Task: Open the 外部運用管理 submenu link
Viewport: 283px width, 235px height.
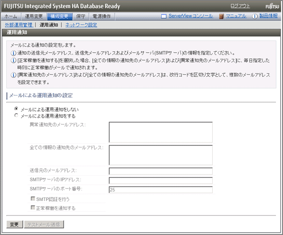Action: [19, 25]
